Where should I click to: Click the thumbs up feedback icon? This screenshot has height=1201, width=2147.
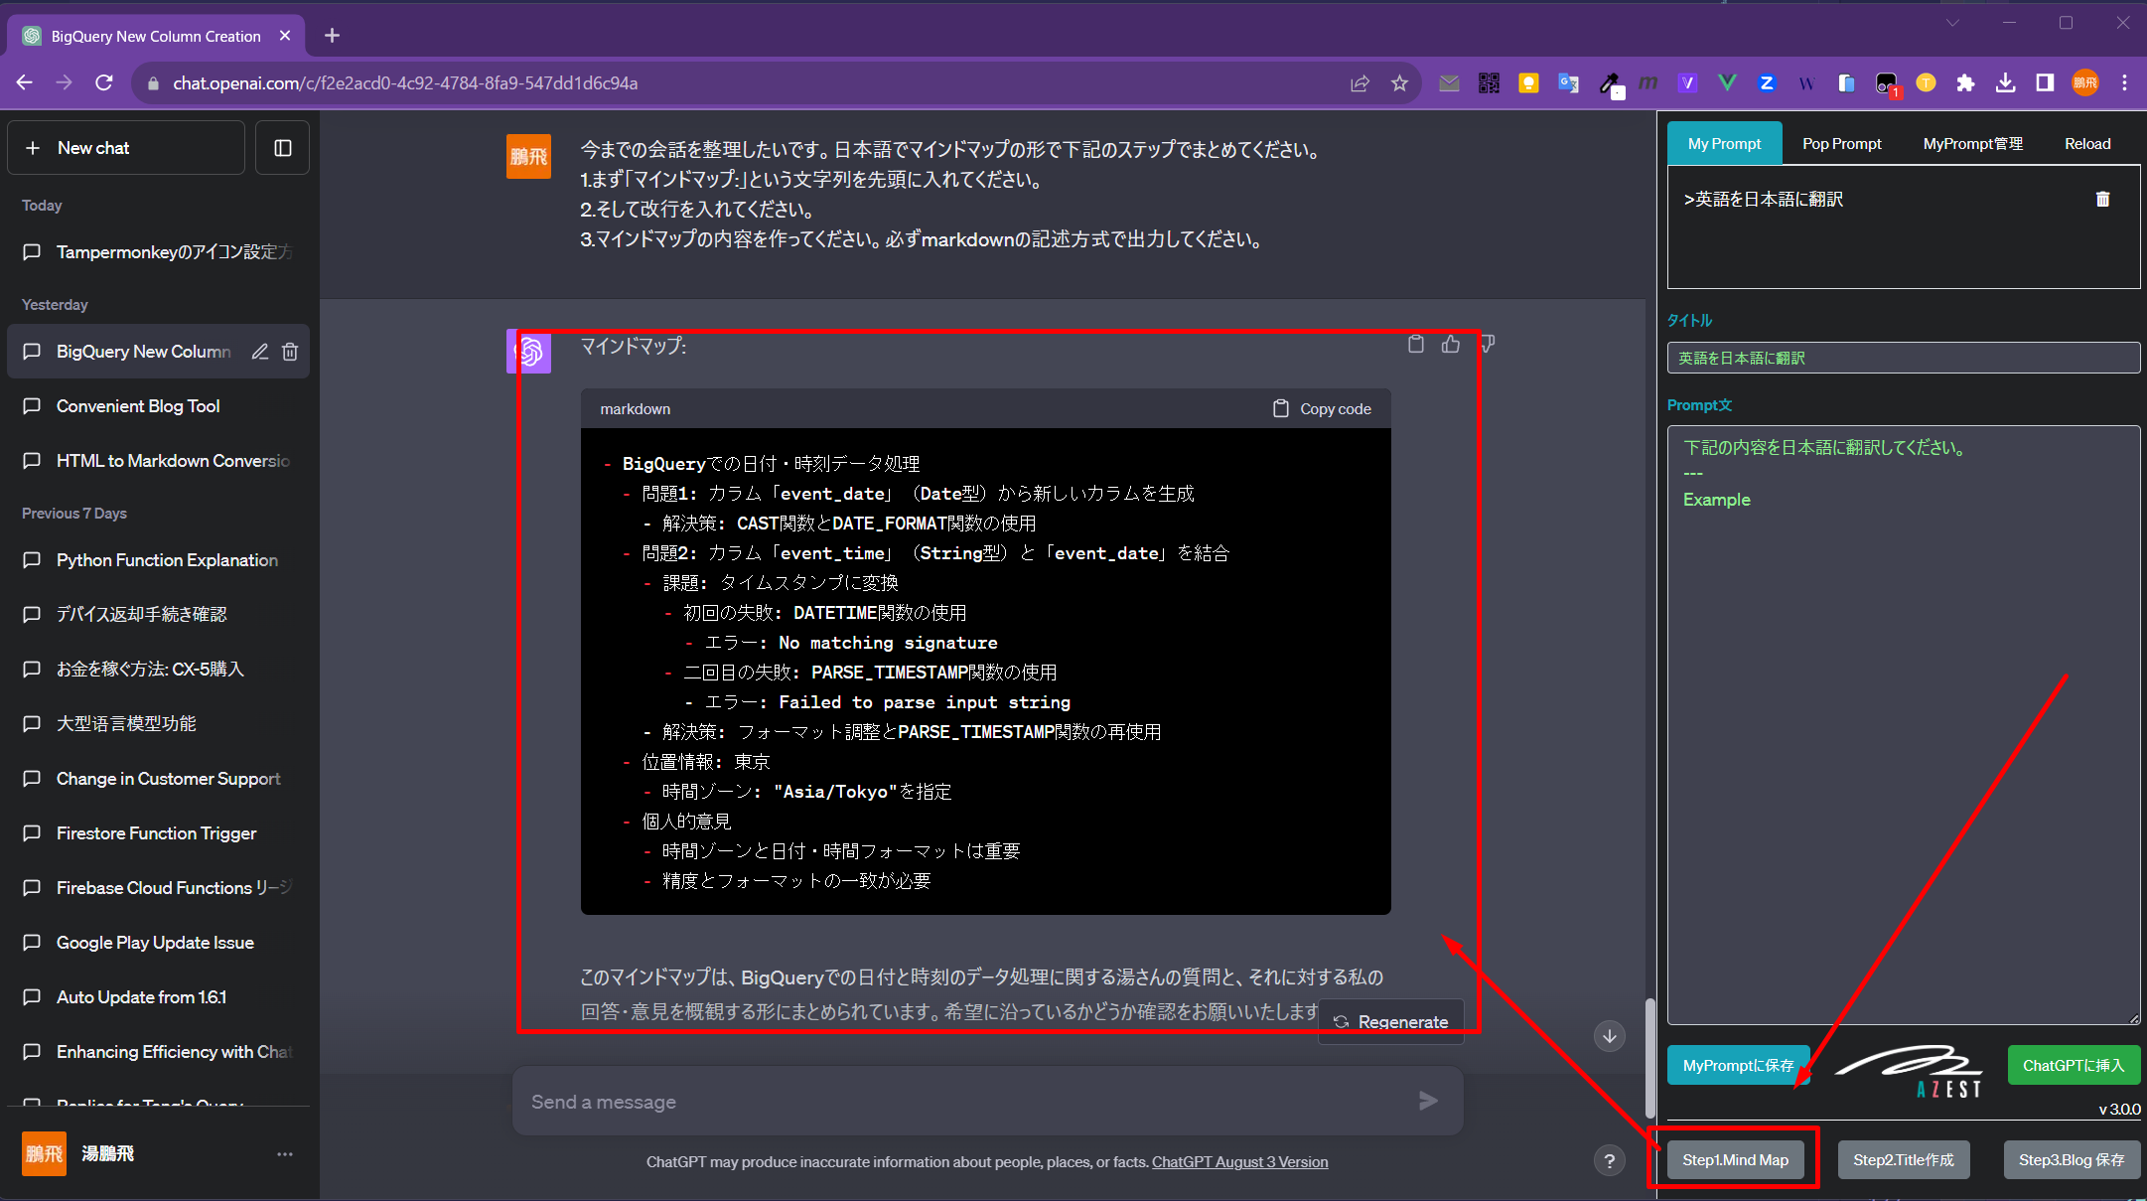[1451, 344]
